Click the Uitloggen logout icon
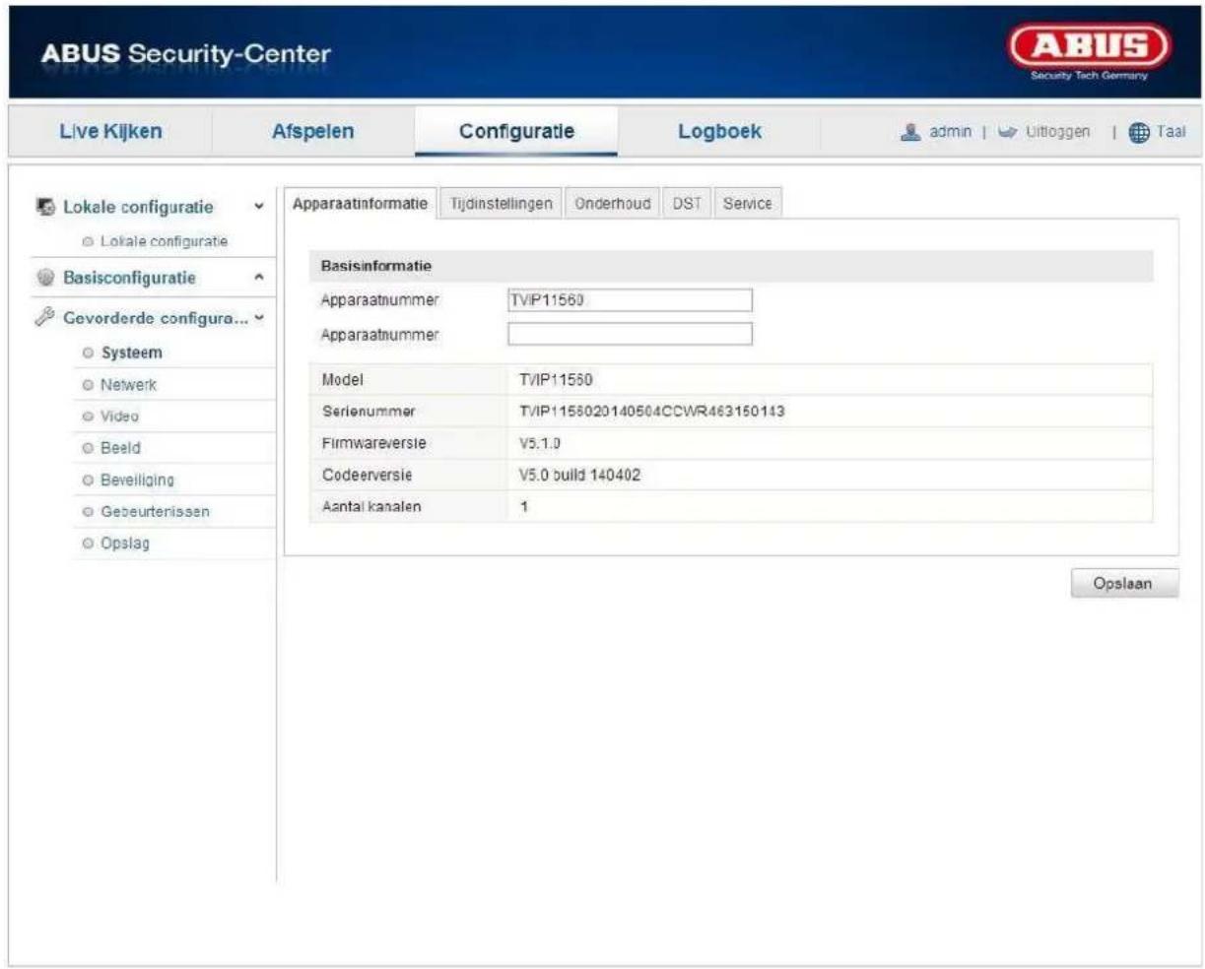Screen dimensions: 1205x969 pos(1007,132)
